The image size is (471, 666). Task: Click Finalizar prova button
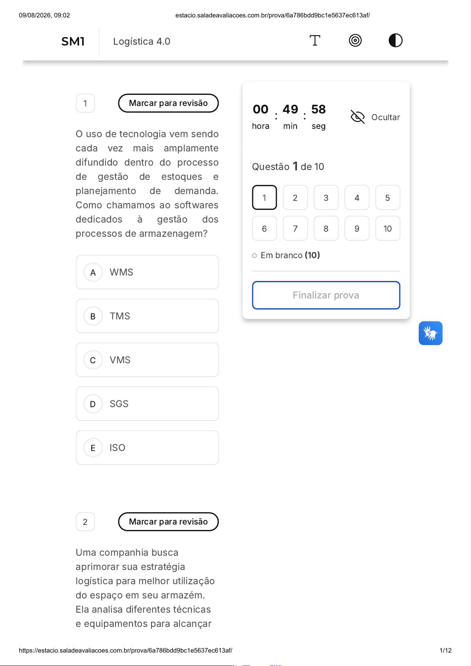(326, 295)
